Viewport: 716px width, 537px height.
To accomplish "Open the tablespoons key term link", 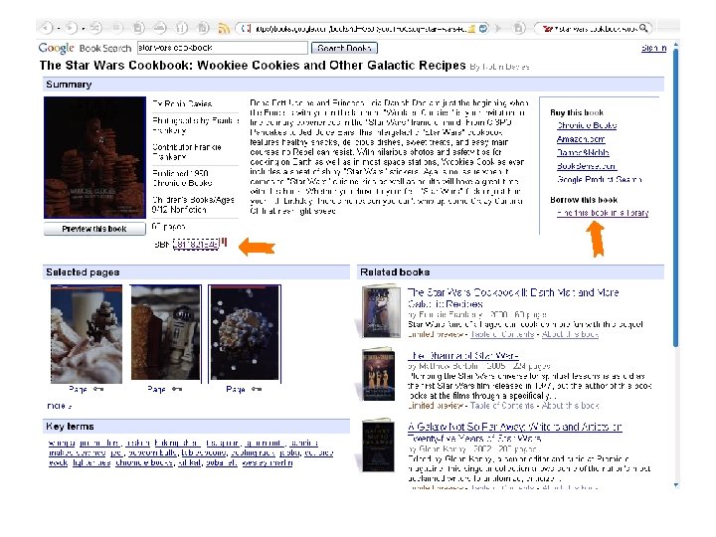I will click(x=204, y=453).
